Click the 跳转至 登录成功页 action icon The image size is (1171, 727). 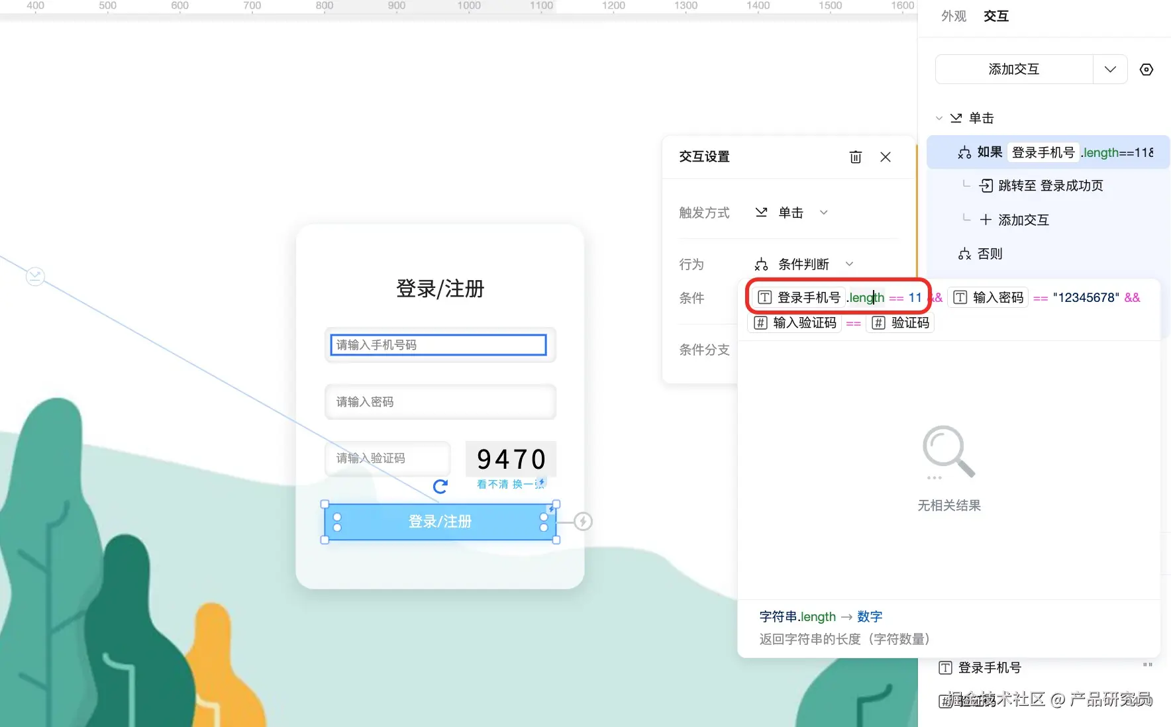(x=986, y=186)
